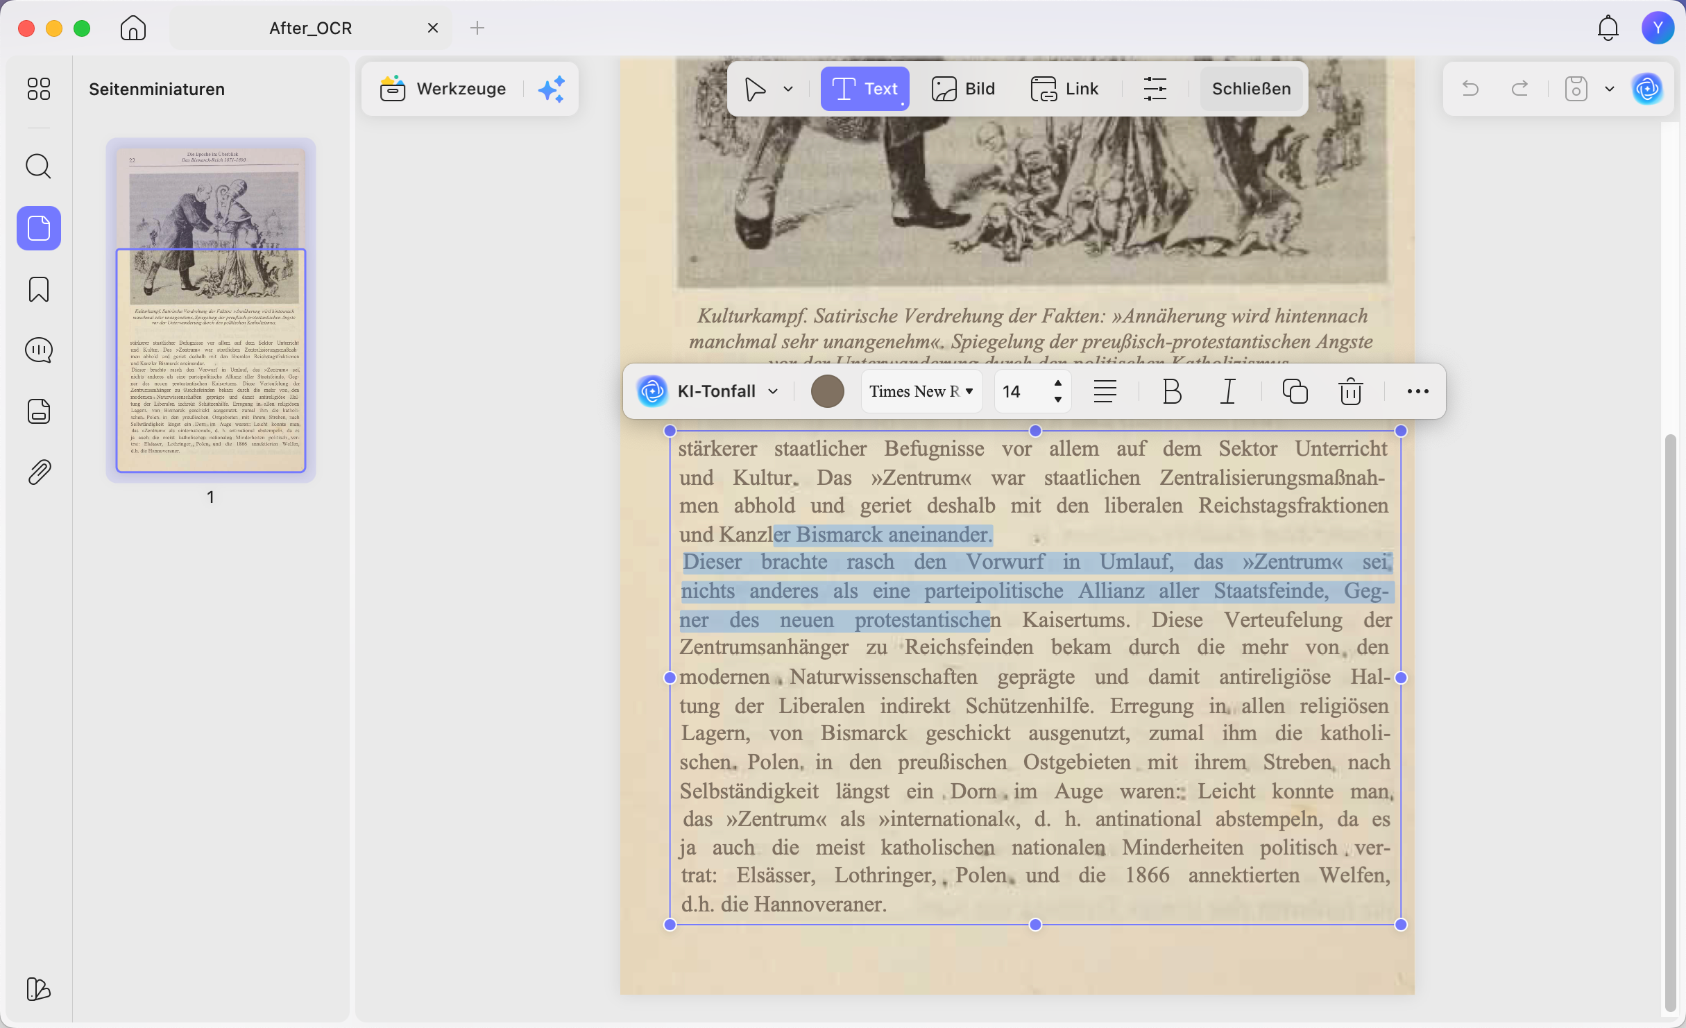
Task: Activate the Text editing tool
Action: pos(865,89)
